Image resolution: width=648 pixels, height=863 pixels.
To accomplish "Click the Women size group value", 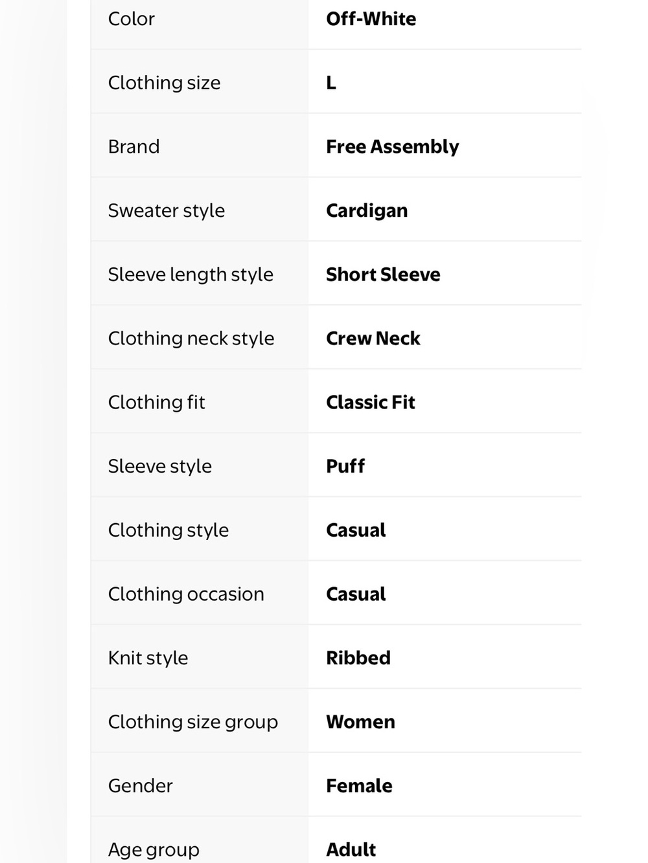I will pyautogui.click(x=360, y=722).
